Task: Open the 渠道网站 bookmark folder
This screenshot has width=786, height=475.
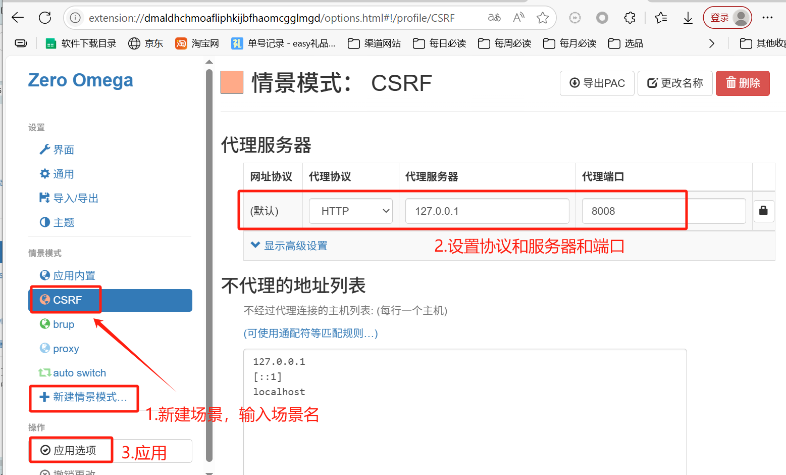Action: (x=374, y=43)
